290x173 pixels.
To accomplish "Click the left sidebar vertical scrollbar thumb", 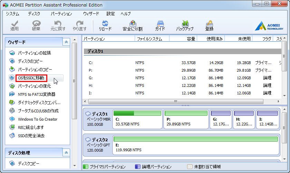I will [x=74, y=81].
